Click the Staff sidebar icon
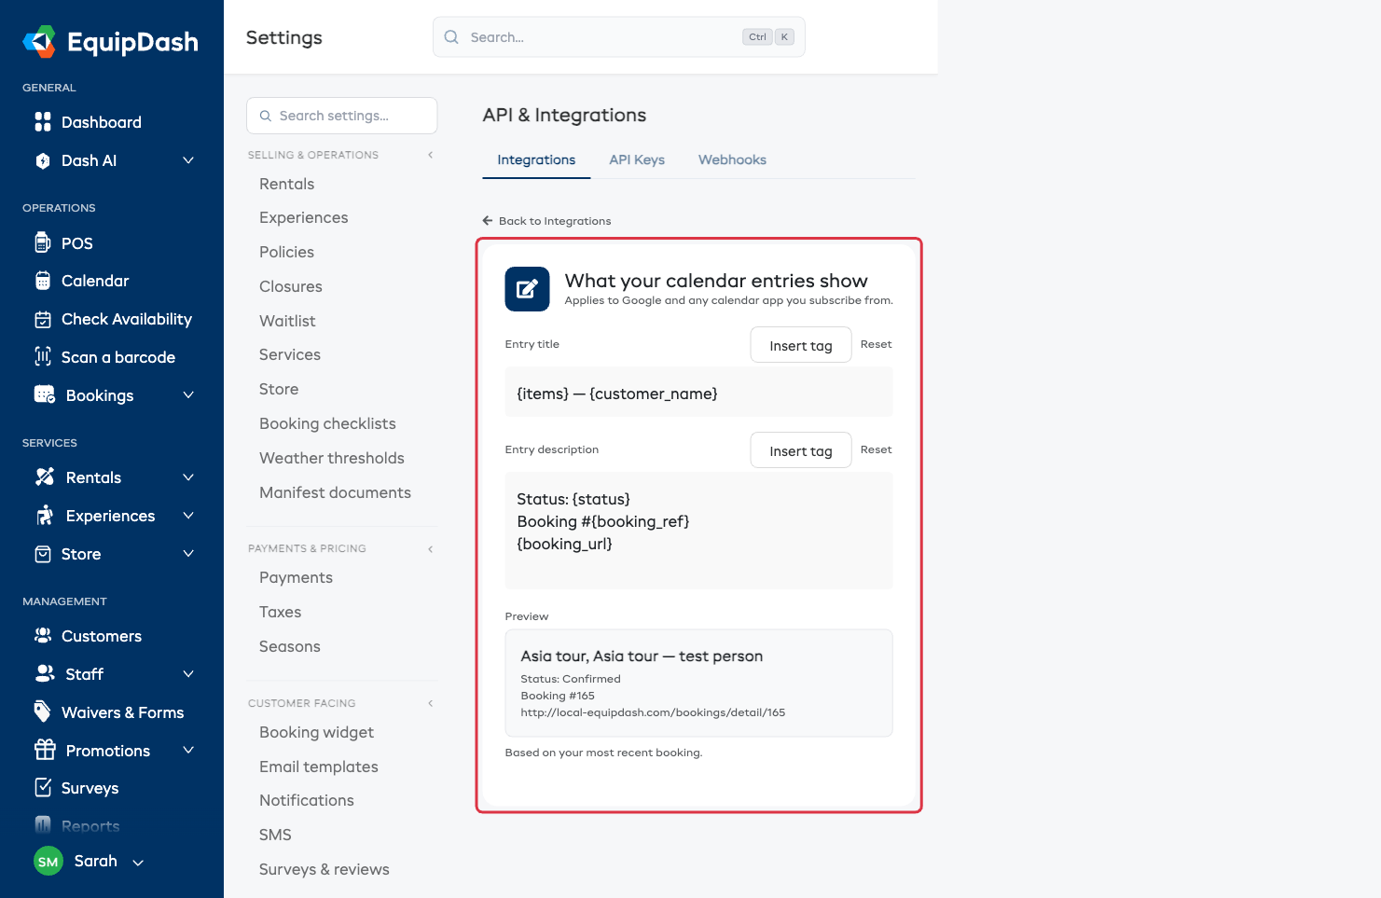Viewport: 1381px width, 898px height. (45, 673)
